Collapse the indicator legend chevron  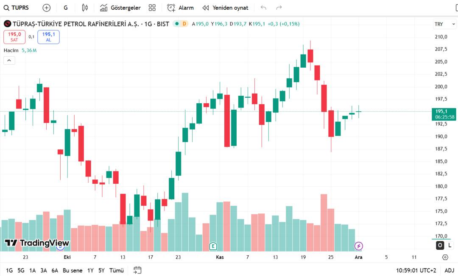9,61
